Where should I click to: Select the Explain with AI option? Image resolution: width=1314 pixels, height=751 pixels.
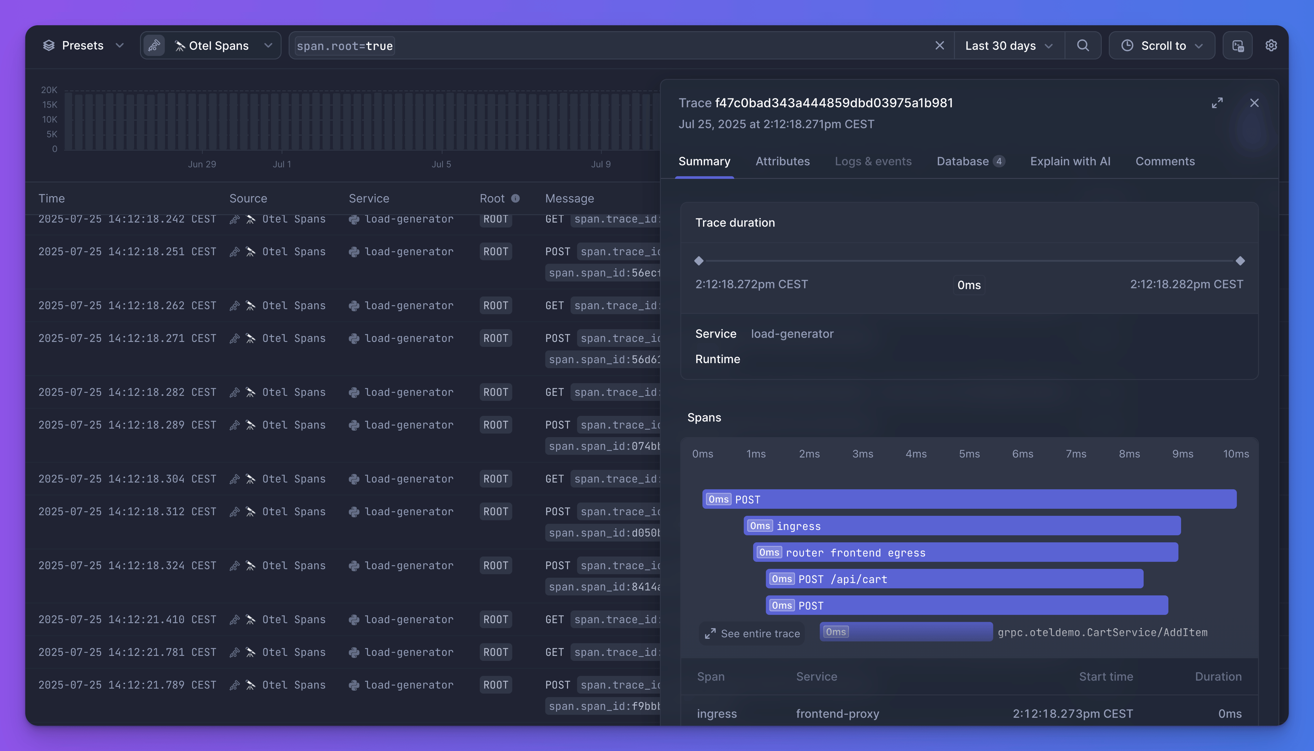coord(1070,161)
